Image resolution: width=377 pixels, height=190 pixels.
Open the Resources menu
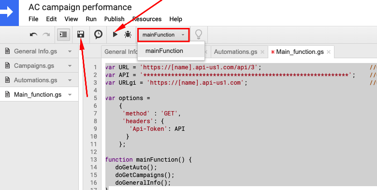[147, 19]
